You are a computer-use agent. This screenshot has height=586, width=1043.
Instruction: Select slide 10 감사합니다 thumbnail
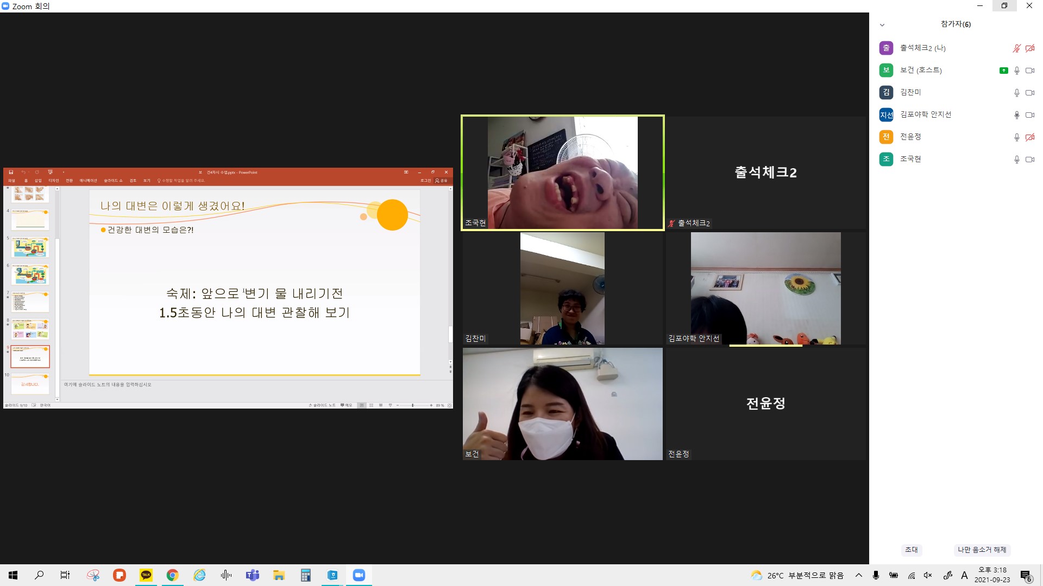(x=30, y=384)
